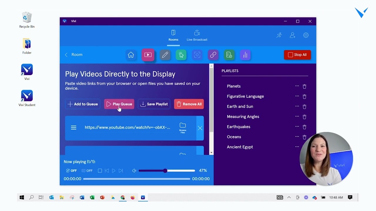Open the Home tool in the room toolbar
The height and width of the screenshot is (211, 376).
tap(131, 55)
